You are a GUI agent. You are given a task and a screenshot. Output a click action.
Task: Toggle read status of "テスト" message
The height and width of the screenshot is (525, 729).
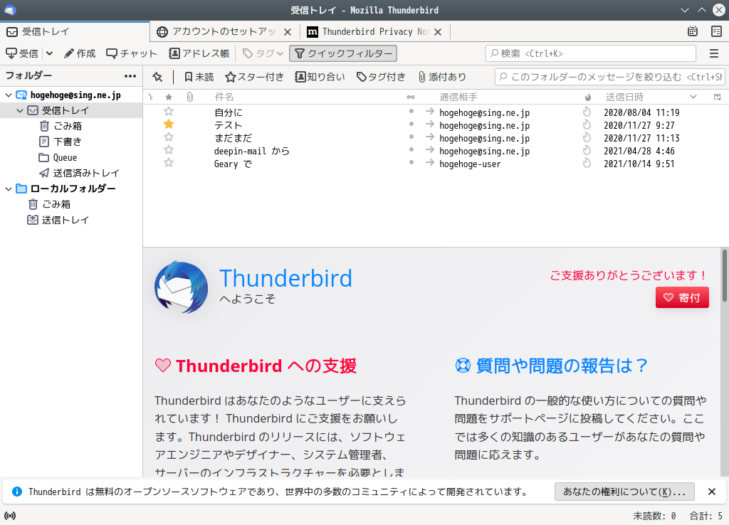[411, 124]
